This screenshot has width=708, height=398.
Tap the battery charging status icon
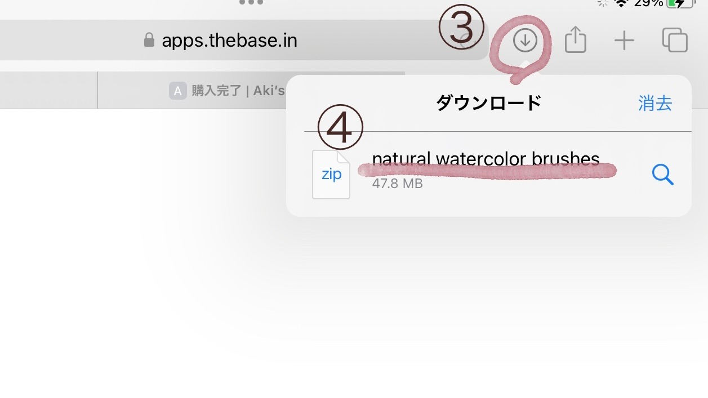click(x=681, y=3)
